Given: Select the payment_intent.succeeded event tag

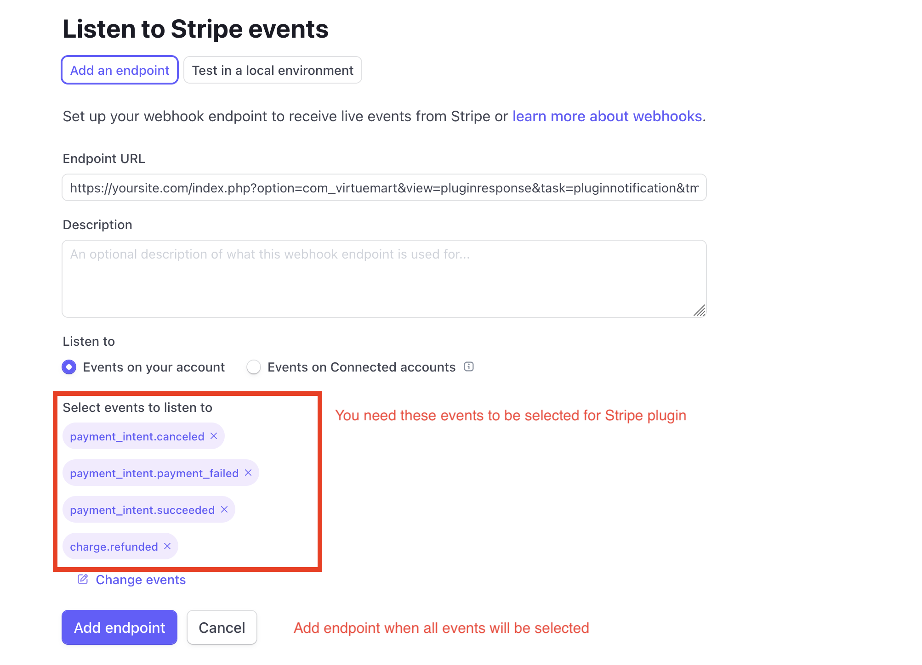Looking at the screenshot, I should tap(142, 509).
